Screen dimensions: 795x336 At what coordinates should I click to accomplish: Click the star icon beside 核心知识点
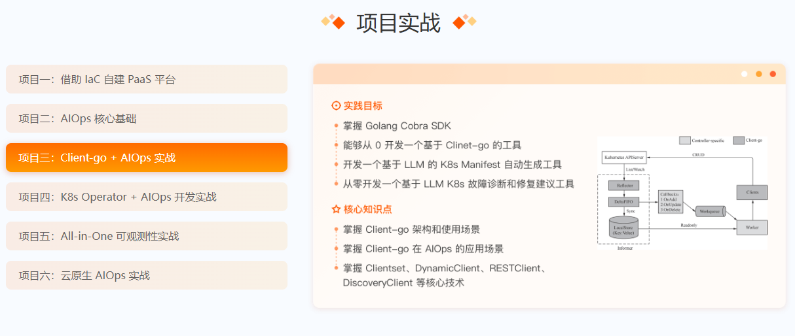337,209
